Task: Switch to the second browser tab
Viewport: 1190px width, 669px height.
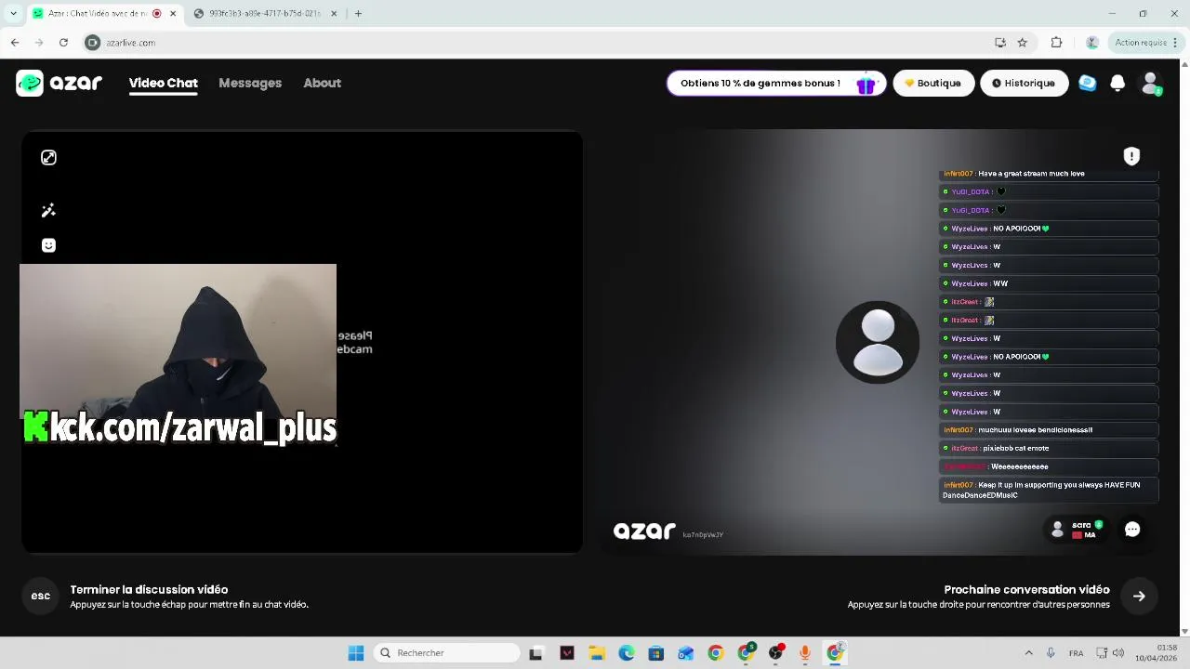Action: (x=265, y=14)
